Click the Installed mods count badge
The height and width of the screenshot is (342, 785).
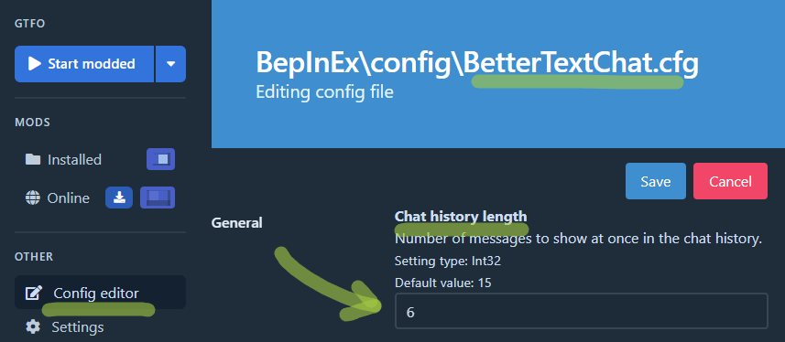(160, 159)
